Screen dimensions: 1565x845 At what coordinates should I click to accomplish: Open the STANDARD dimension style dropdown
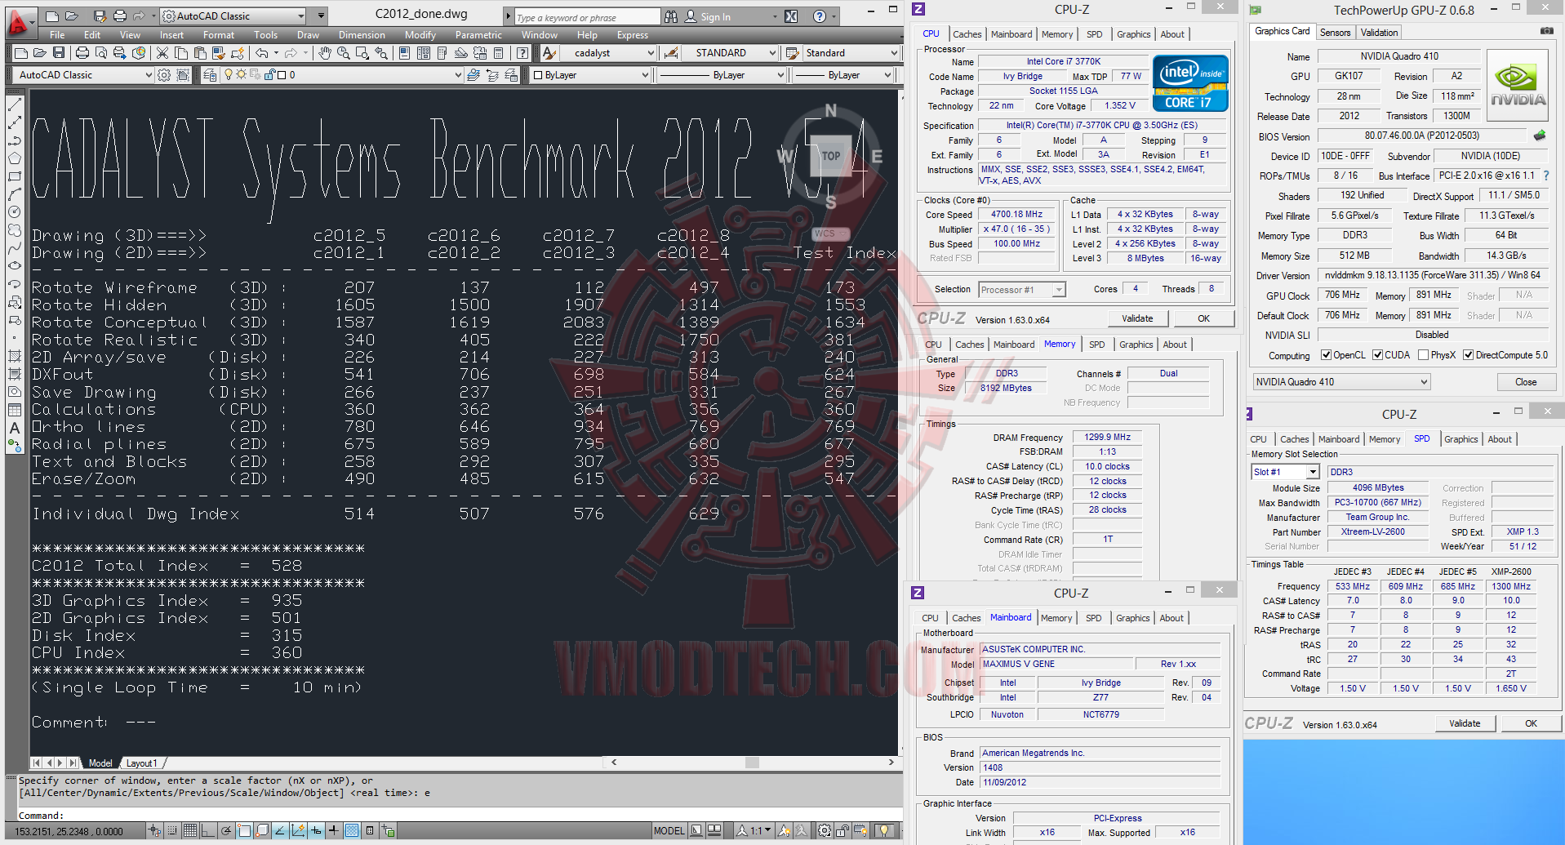(729, 53)
